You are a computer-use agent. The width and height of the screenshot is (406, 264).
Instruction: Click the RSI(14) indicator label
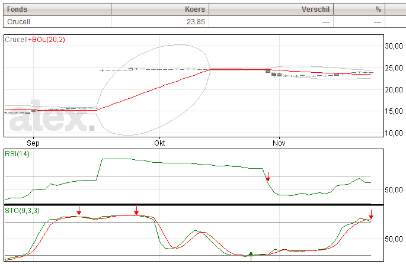[17, 154]
